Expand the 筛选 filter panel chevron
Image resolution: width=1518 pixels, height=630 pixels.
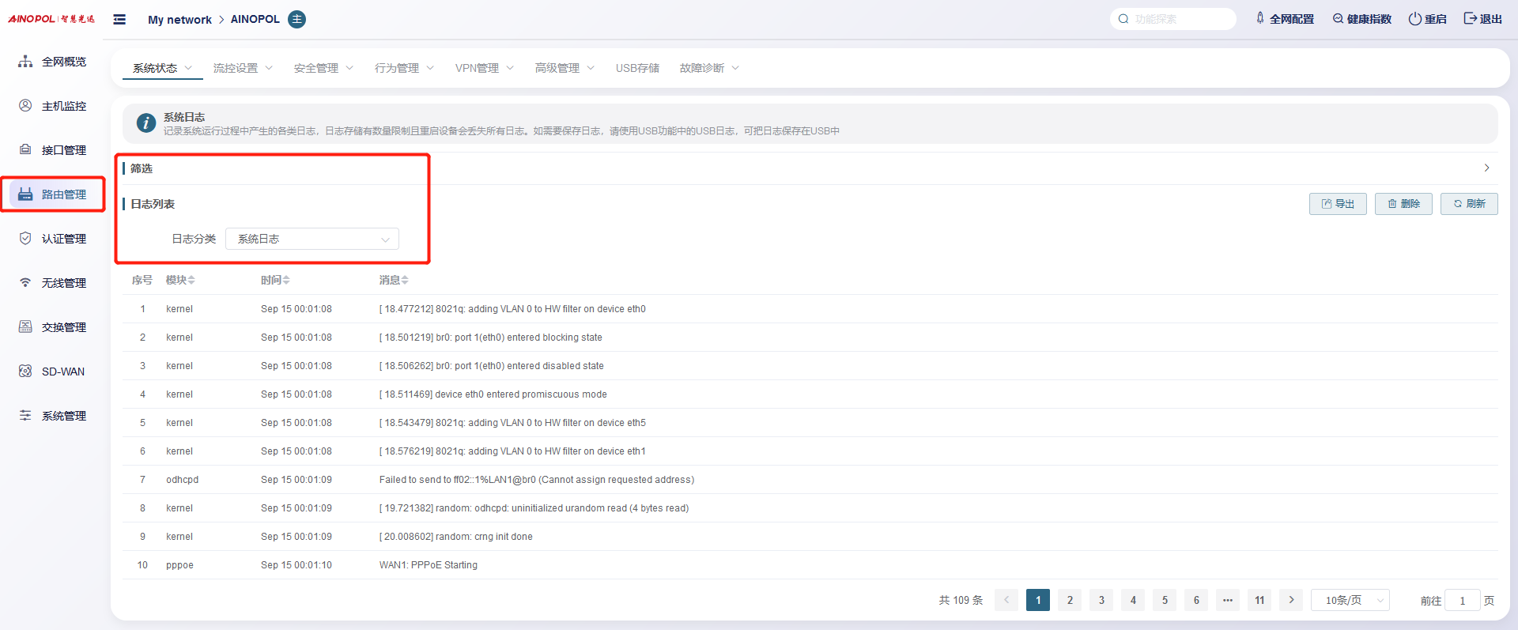coord(1486,168)
